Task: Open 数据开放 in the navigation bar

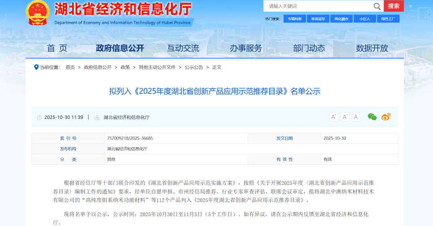Action: point(372,48)
